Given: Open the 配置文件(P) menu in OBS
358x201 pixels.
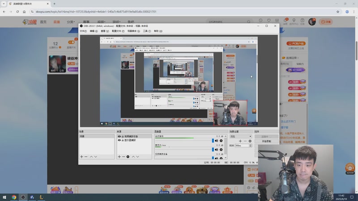Looking at the screenshot, I should pos(118,31).
